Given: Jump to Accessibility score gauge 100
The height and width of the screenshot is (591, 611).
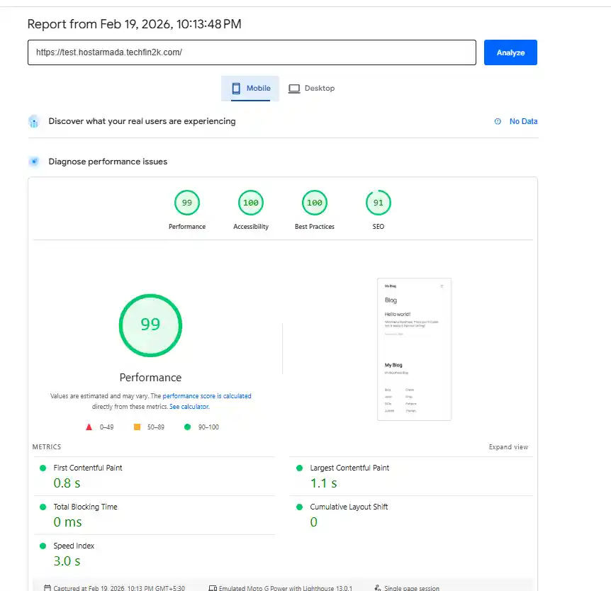Looking at the screenshot, I should pyautogui.click(x=251, y=203).
